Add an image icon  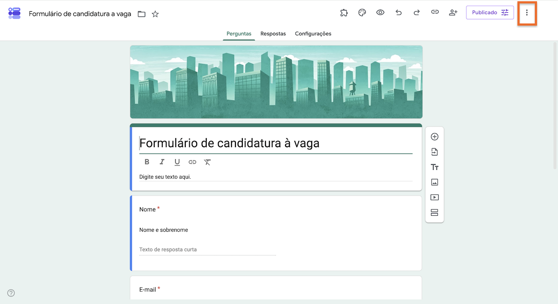click(434, 182)
